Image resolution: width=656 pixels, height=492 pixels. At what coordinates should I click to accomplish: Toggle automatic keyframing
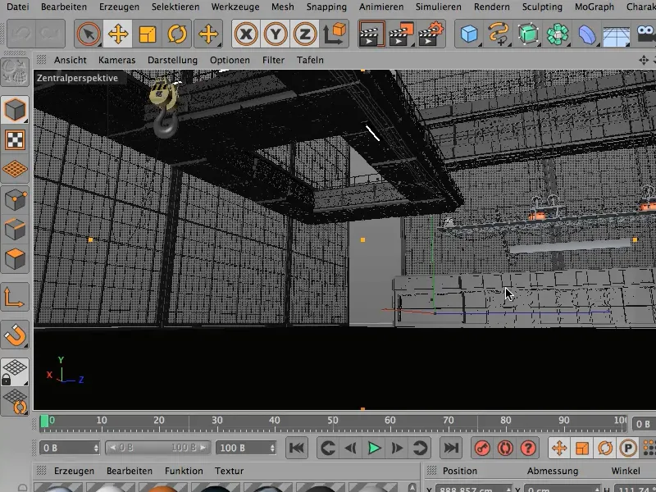(505, 448)
